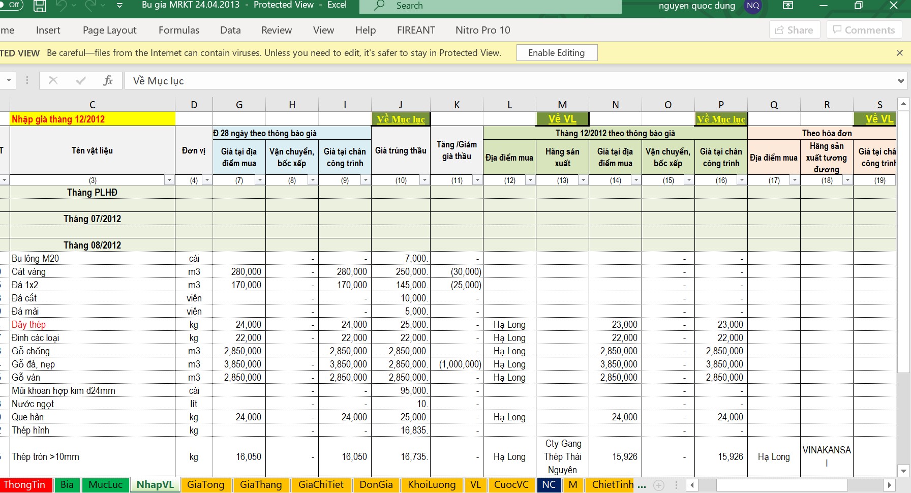Click the Insert Function fx icon

[108, 81]
